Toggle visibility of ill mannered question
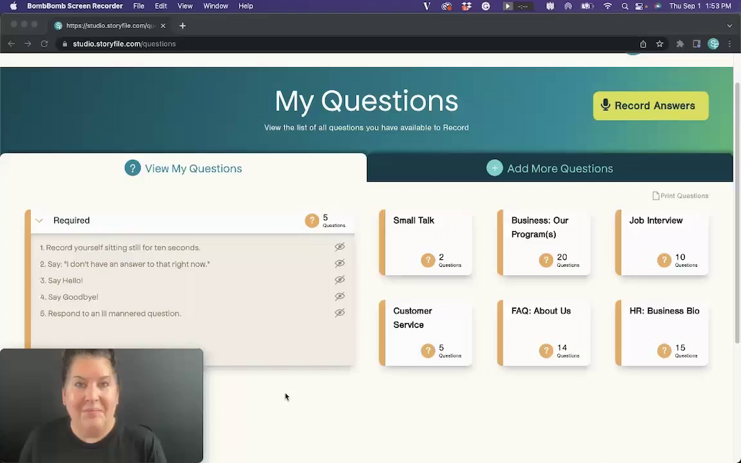 tap(340, 313)
